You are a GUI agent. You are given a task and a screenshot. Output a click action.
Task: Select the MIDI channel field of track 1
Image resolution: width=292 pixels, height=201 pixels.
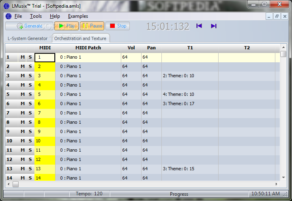(45, 57)
